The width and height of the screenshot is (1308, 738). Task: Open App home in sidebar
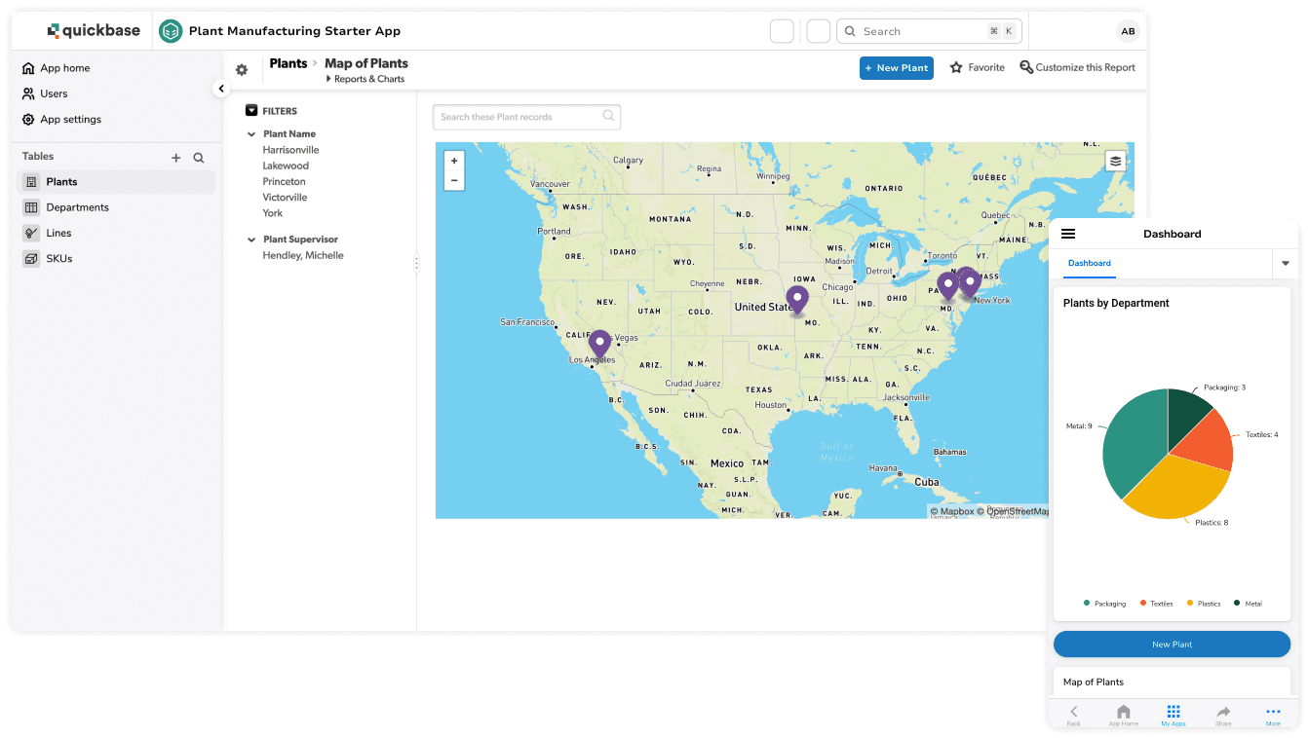point(64,68)
